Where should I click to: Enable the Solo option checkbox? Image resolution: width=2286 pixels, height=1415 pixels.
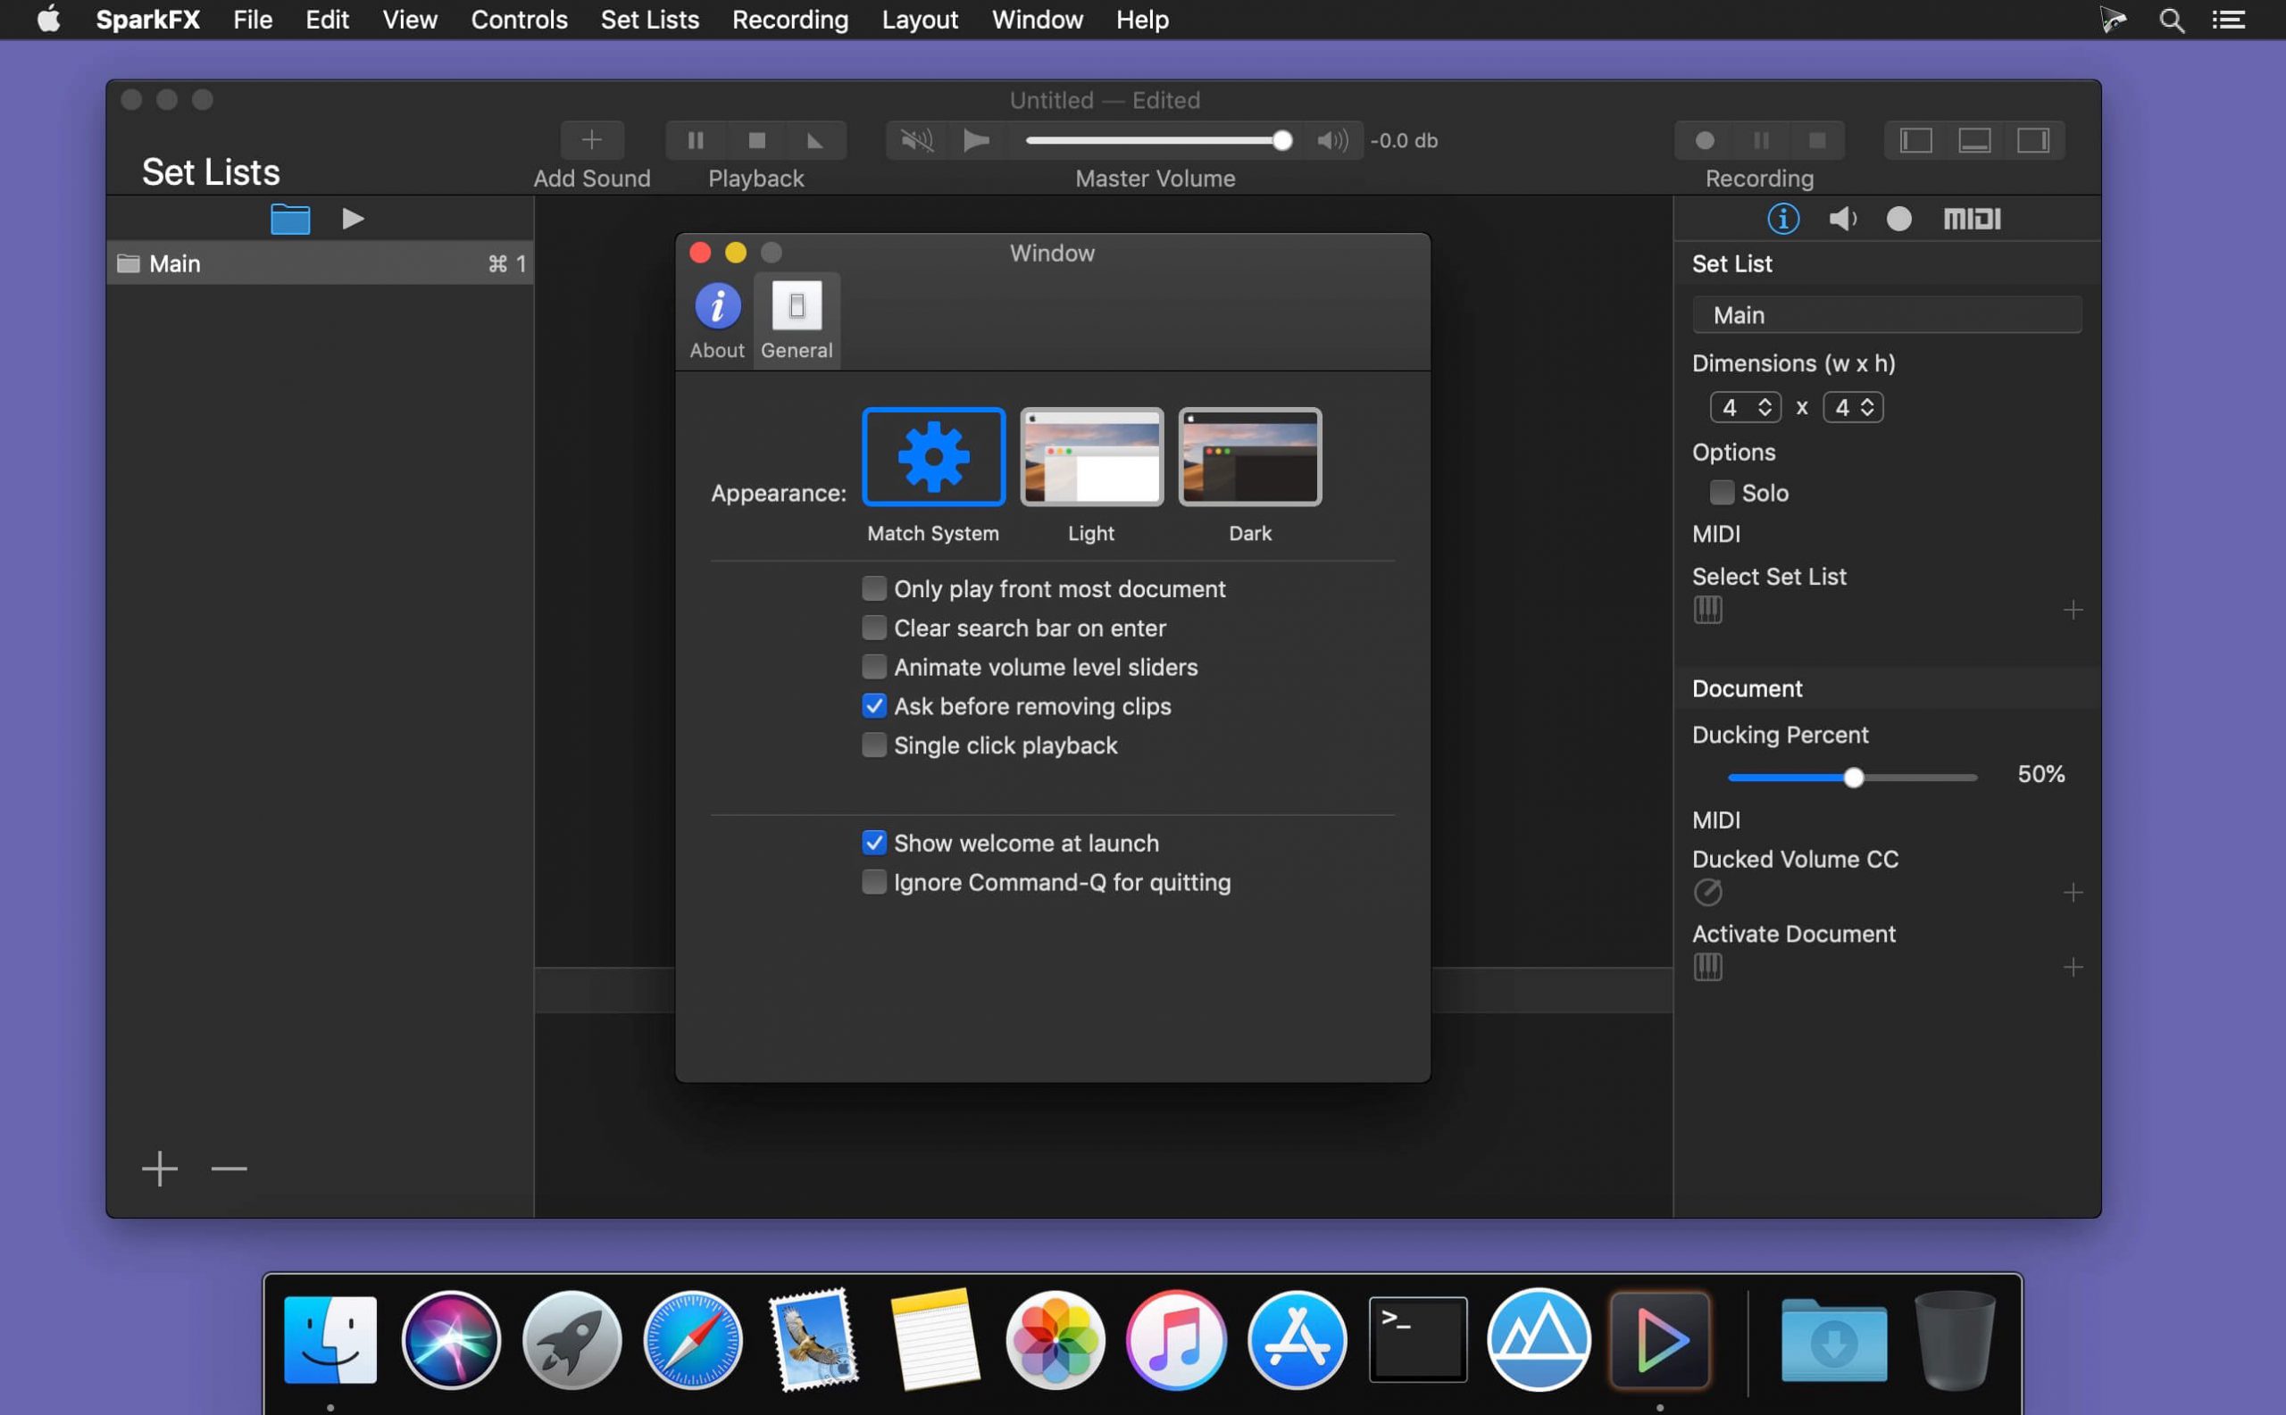pyautogui.click(x=1721, y=492)
